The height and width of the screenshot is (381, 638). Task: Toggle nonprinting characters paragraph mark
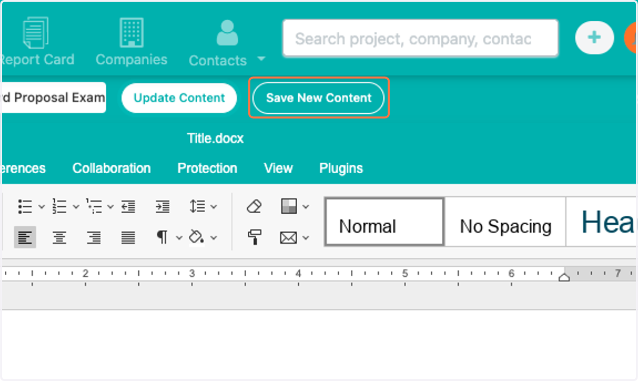[x=162, y=238]
